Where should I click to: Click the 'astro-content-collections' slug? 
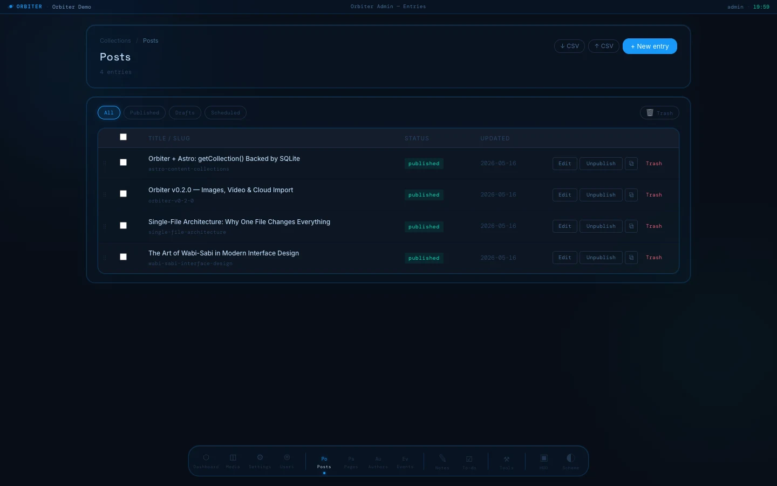pos(189,169)
